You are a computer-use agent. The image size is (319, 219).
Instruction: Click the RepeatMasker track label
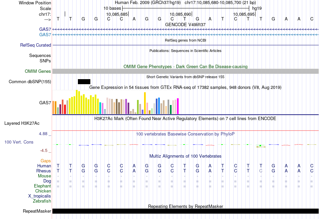pyautogui.click(x=37, y=211)
